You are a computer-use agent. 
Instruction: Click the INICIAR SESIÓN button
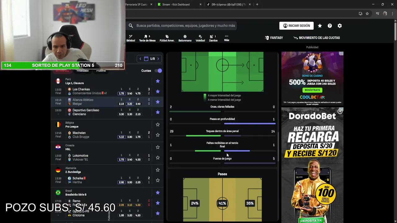click(x=297, y=26)
